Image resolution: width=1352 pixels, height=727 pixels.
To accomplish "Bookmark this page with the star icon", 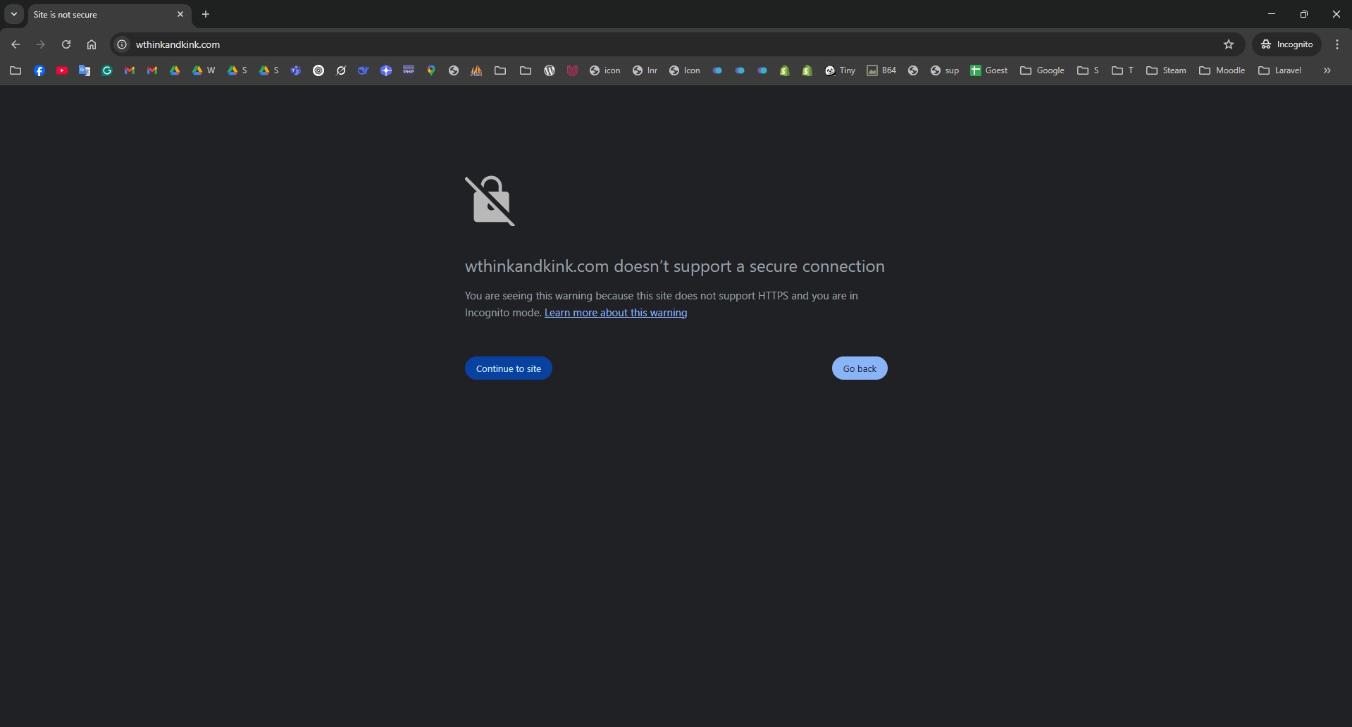I will [x=1229, y=44].
